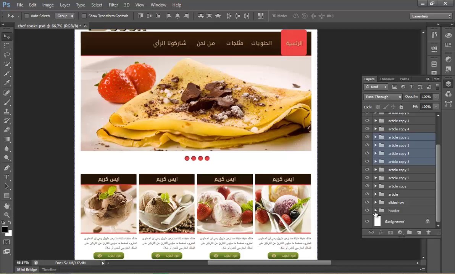This screenshot has width=455, height=274.
Task: Turn layer filtering on or off
Action: [x=437, y=87]
